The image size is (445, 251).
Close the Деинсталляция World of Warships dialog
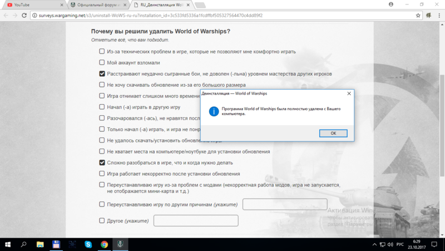coord(349,93)
